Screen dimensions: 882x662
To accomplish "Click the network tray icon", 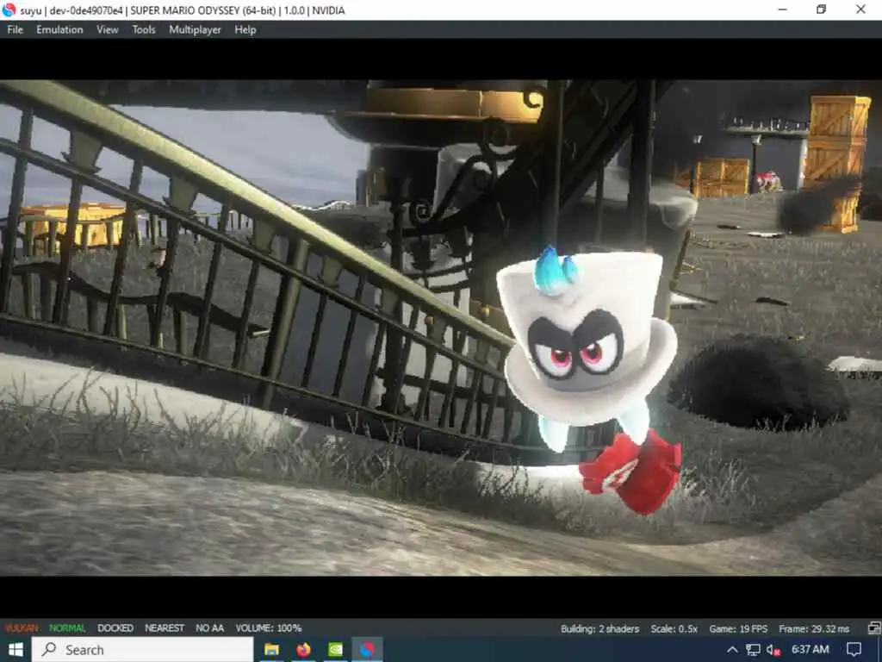I will (x=753, y=650).
